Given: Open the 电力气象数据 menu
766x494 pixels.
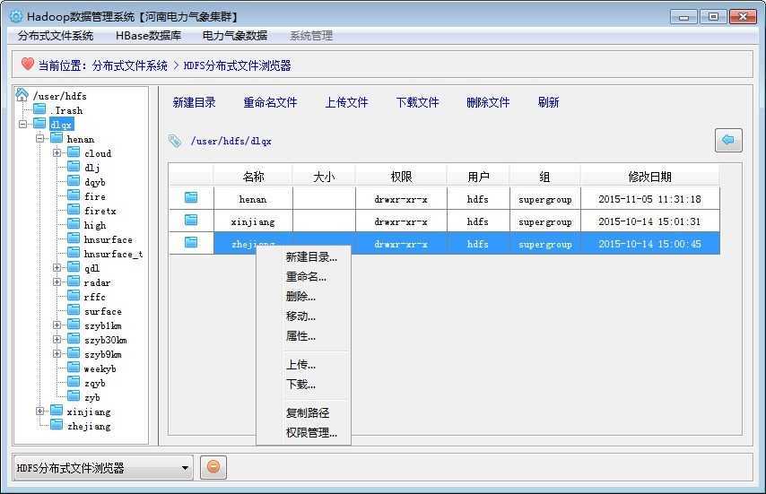Looking at the screenshot, I should pyautogui.click(x=235, y=36).
